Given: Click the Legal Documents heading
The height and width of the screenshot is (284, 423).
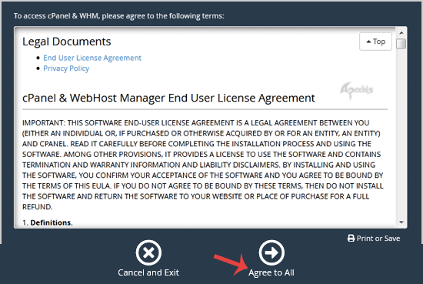Looking at the screenshot, I should 67,42.
